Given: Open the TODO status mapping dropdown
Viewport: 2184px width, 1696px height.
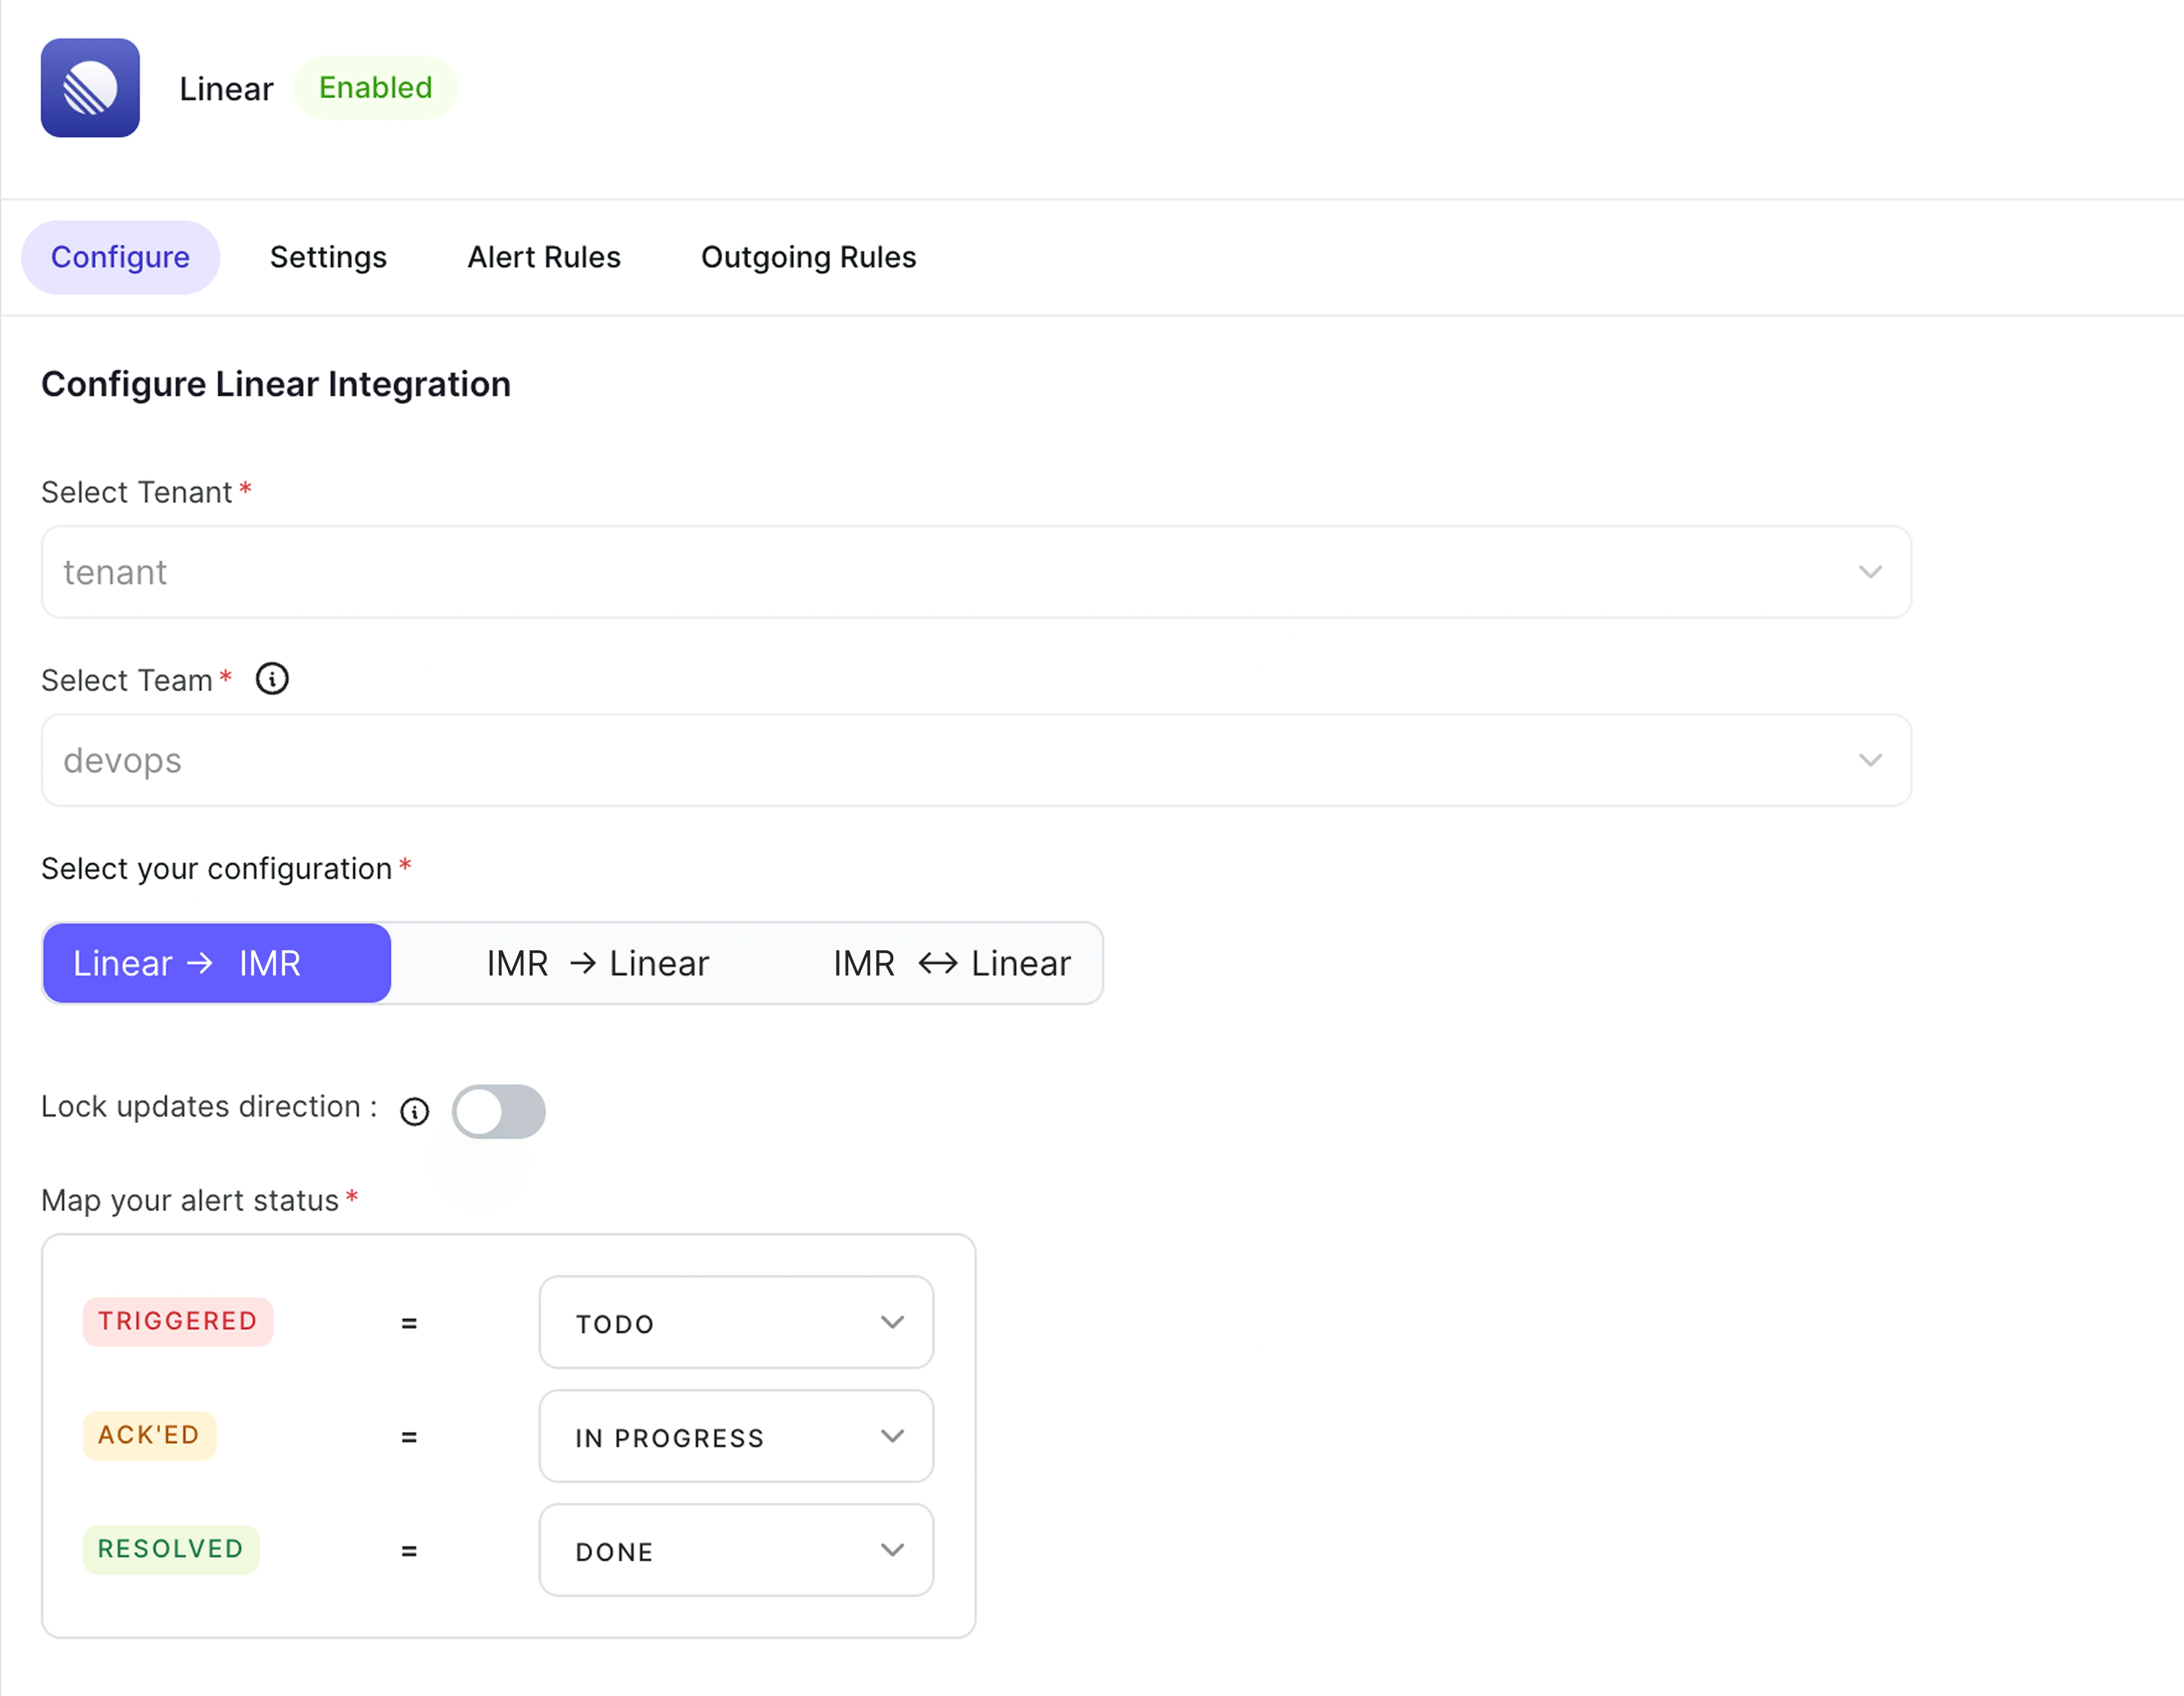Looking at the screenshot, I should coord(736,1322).
